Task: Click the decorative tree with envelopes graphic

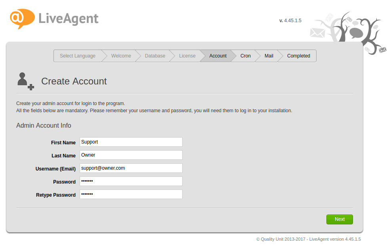Action: (349, 34)
